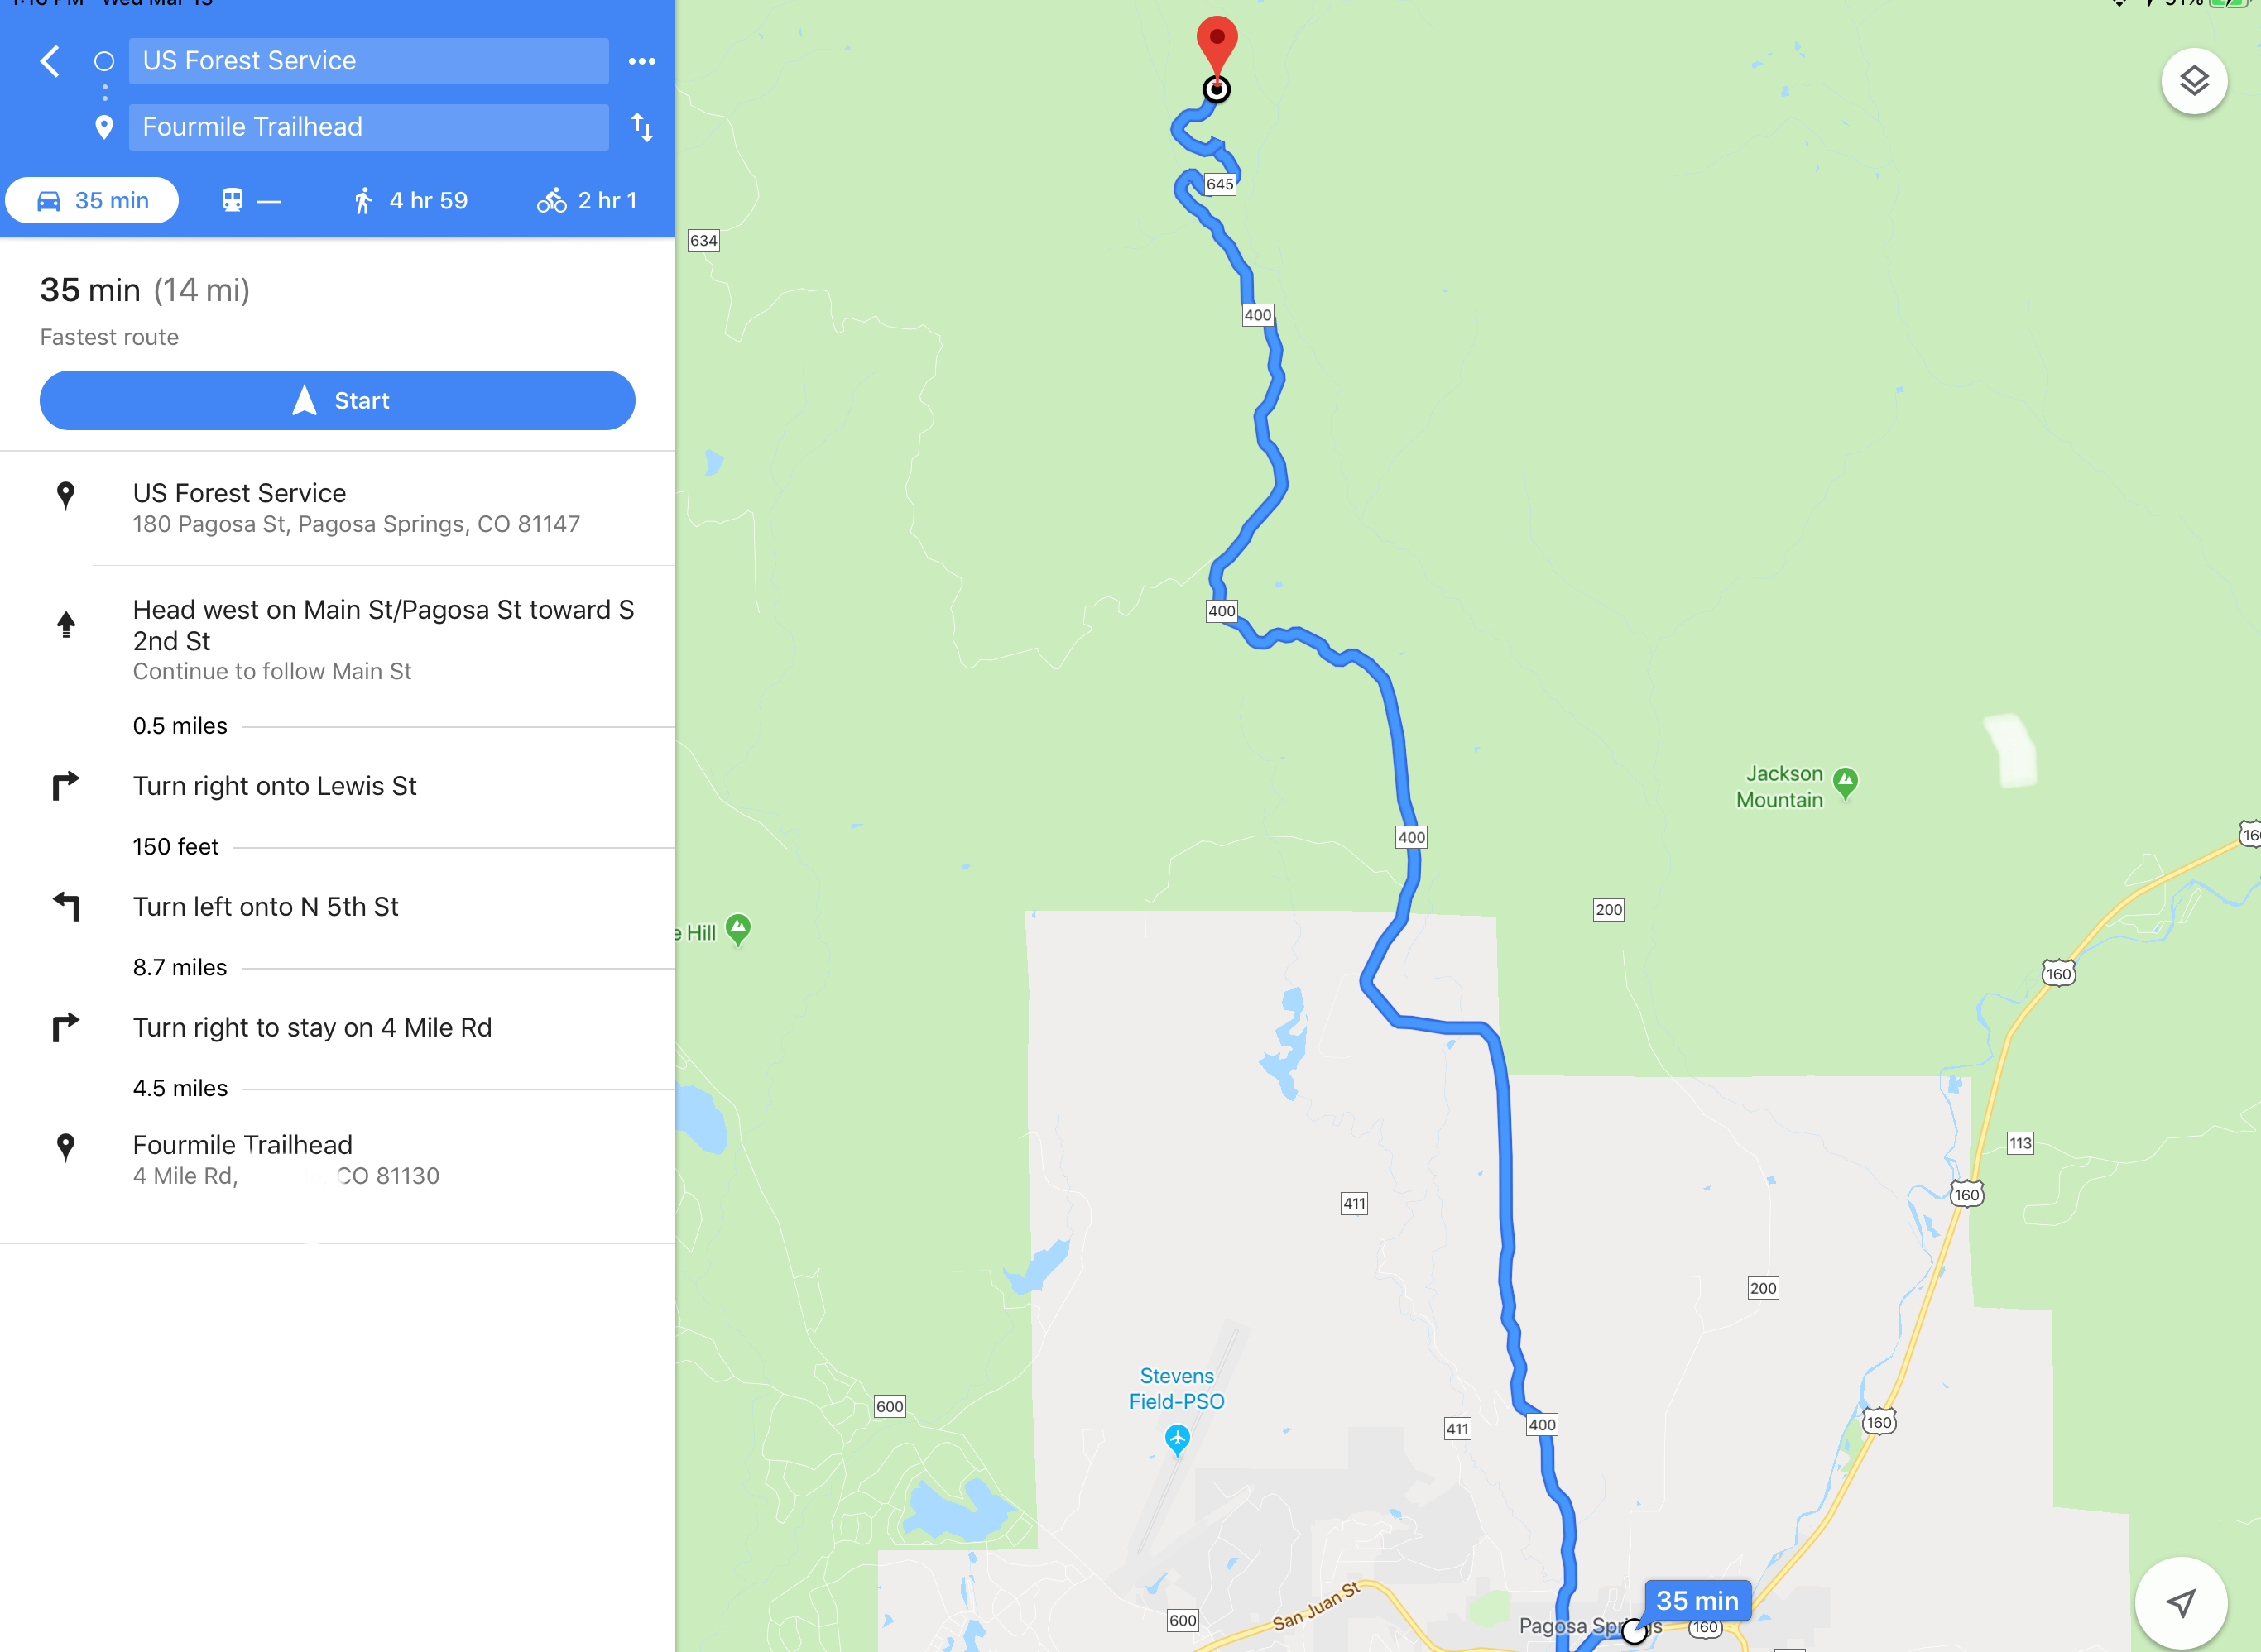Tap the my-location arrow button

point(2180,1603)
